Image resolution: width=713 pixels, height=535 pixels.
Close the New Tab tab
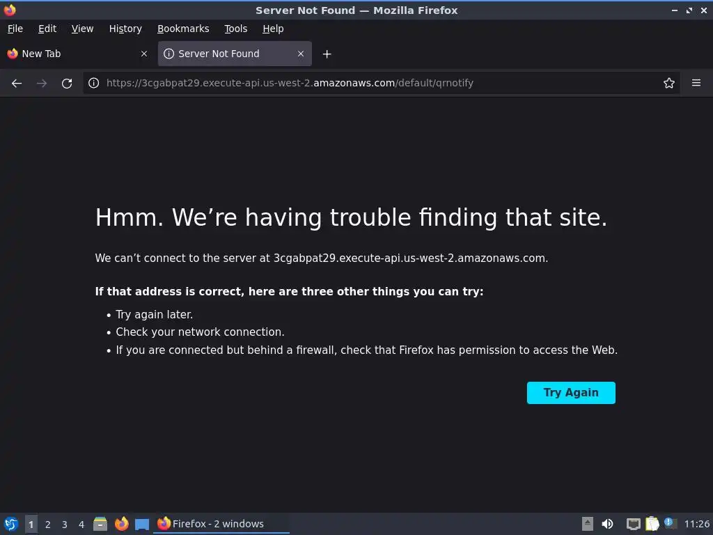[144, 54]
